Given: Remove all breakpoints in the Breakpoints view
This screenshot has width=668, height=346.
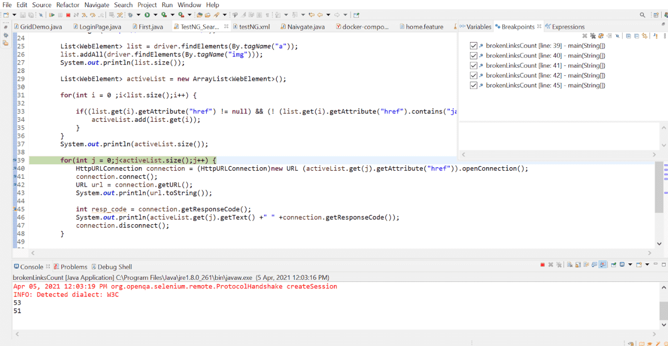Looking at the screenshot, I should point(592,36).
